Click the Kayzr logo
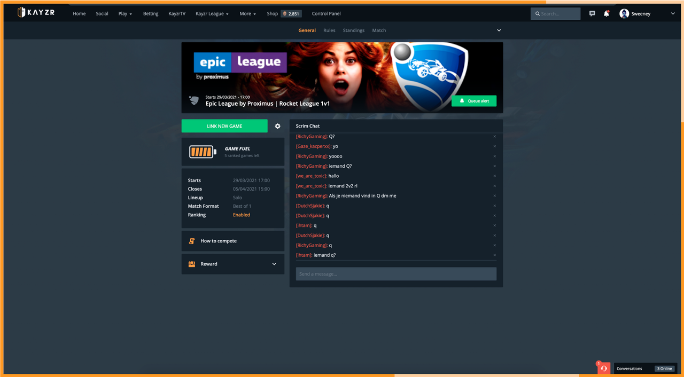 coord(36,12)
